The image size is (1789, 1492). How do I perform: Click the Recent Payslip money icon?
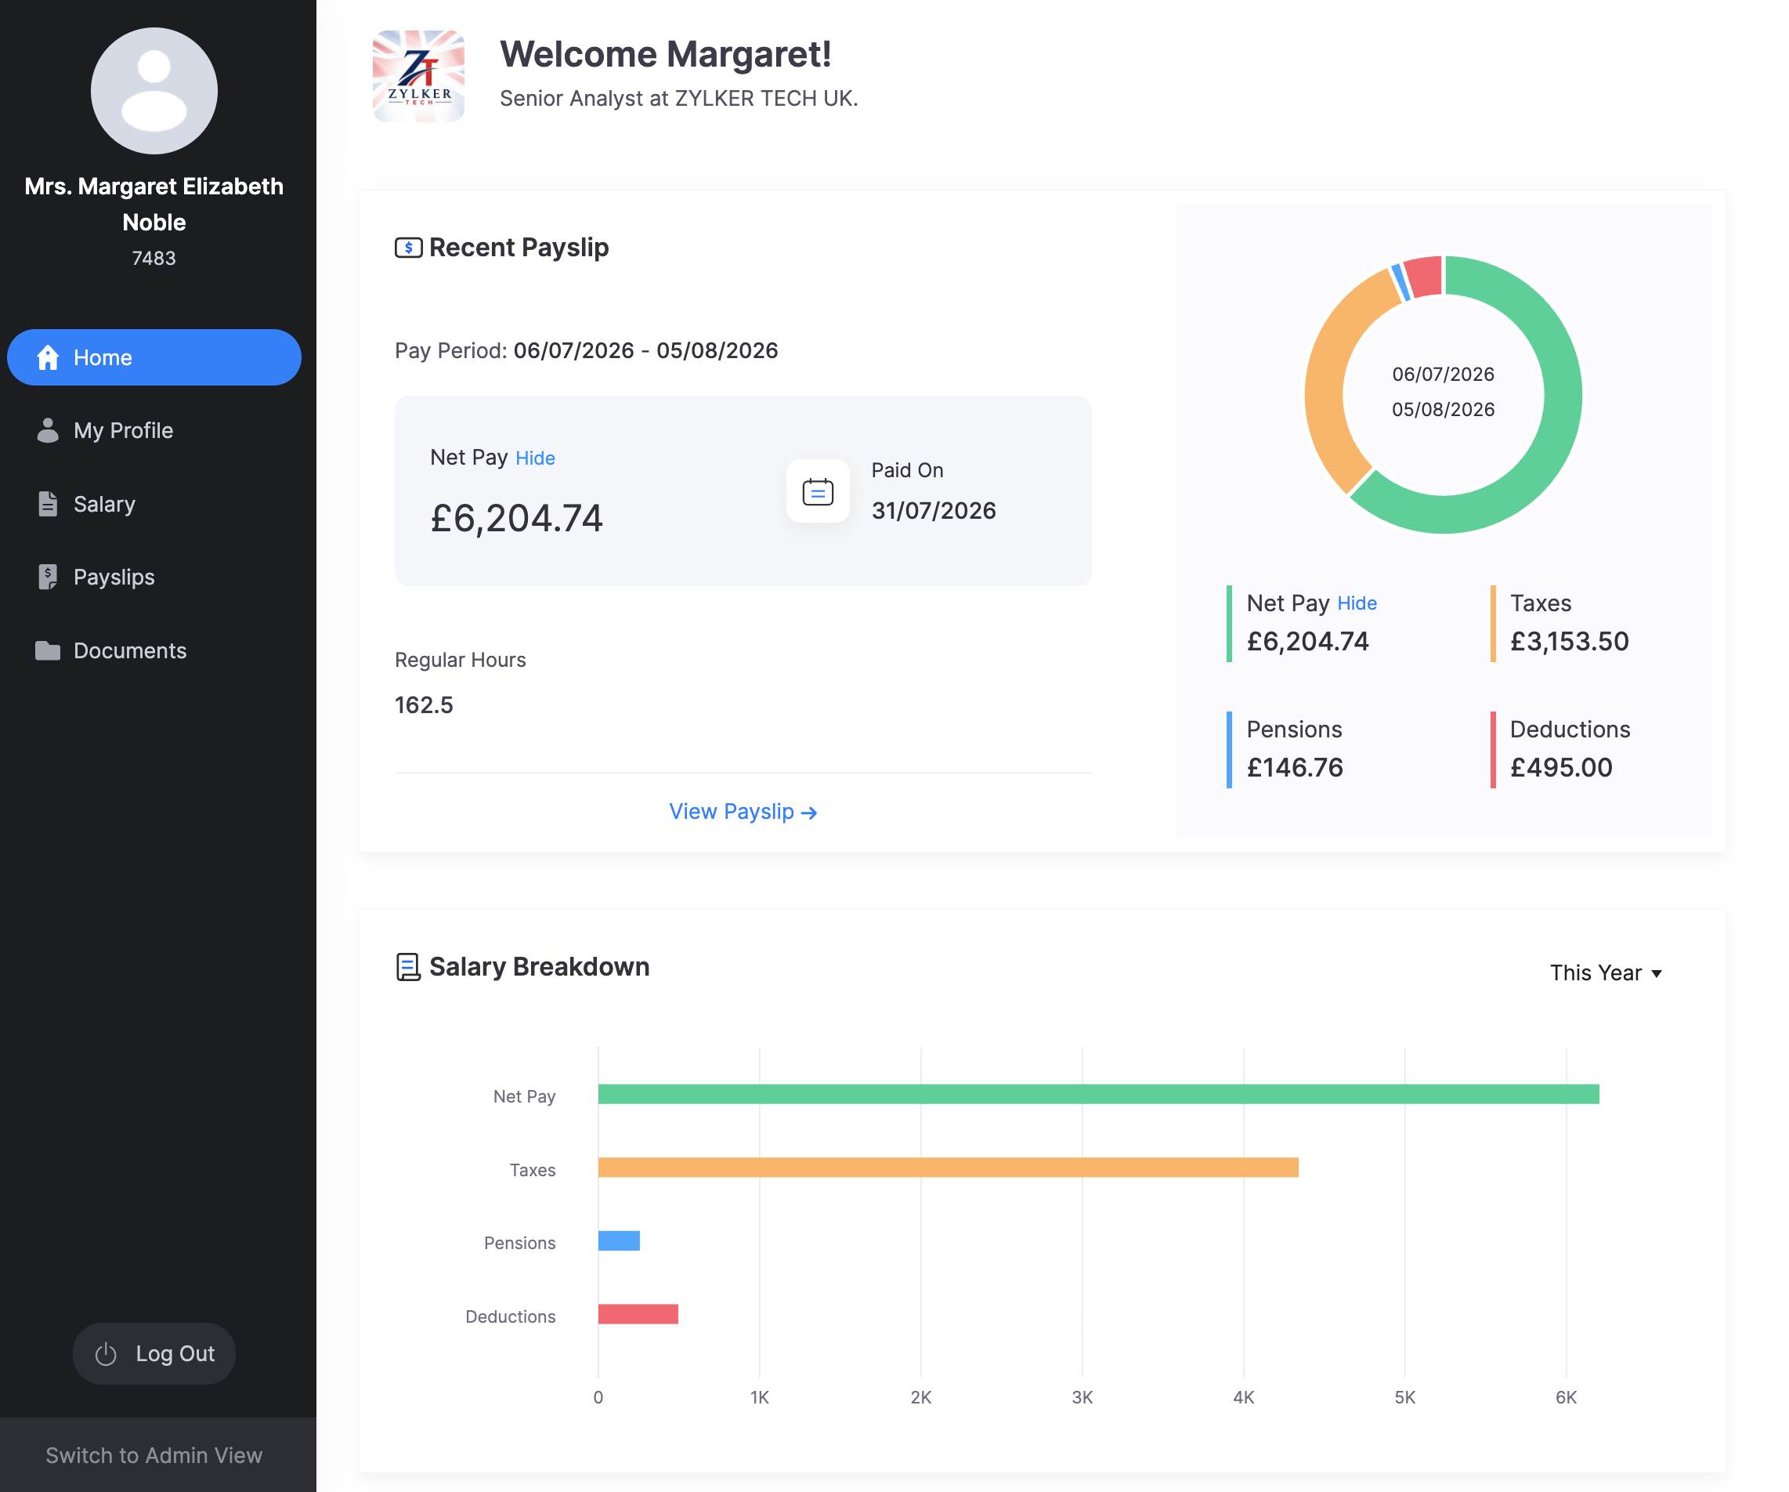[408, 247]
